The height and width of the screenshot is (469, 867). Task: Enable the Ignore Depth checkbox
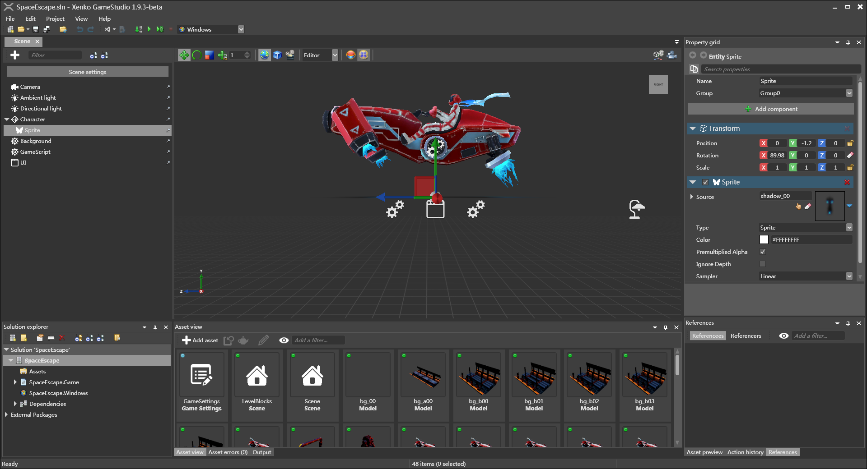pos(763,264)
